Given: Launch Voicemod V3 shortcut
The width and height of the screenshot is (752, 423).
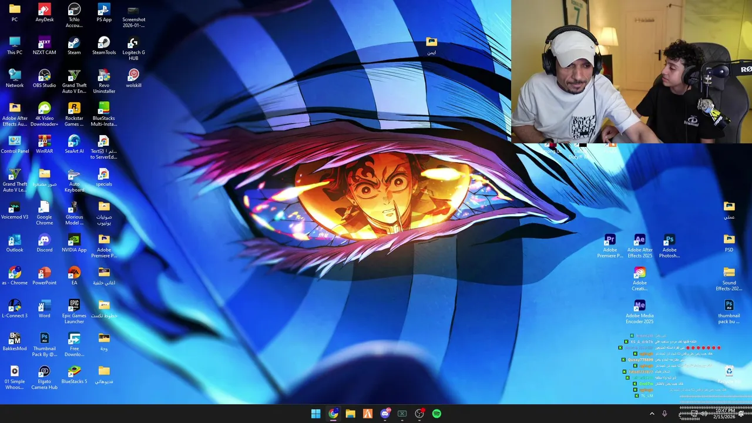Looking at the screenshot, I should point(15,210).
